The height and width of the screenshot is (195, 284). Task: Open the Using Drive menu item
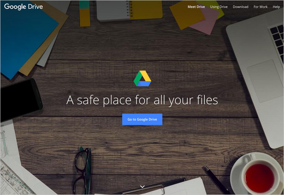click(x=219, y=7)
